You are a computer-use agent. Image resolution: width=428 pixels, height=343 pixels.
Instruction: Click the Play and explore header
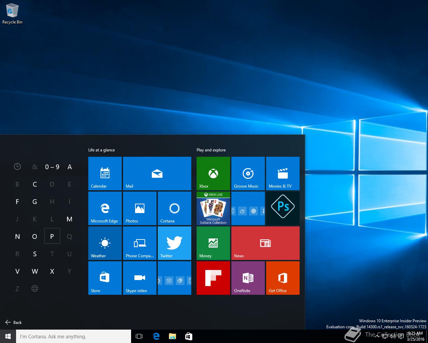(211, 150)
